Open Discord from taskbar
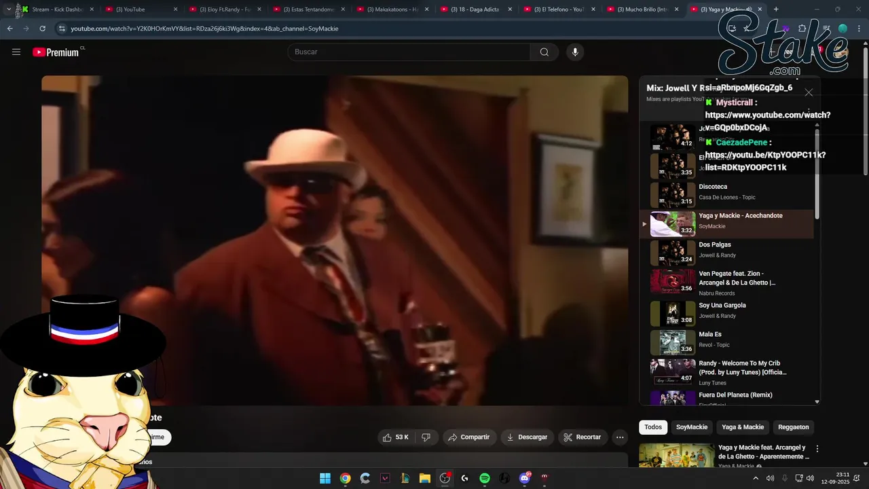The height and width of the screenshot is (489, 869). (x=525, y=478)
